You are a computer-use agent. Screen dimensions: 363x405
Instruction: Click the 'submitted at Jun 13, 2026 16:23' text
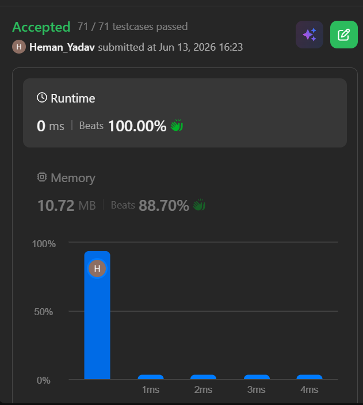[170, 47]
